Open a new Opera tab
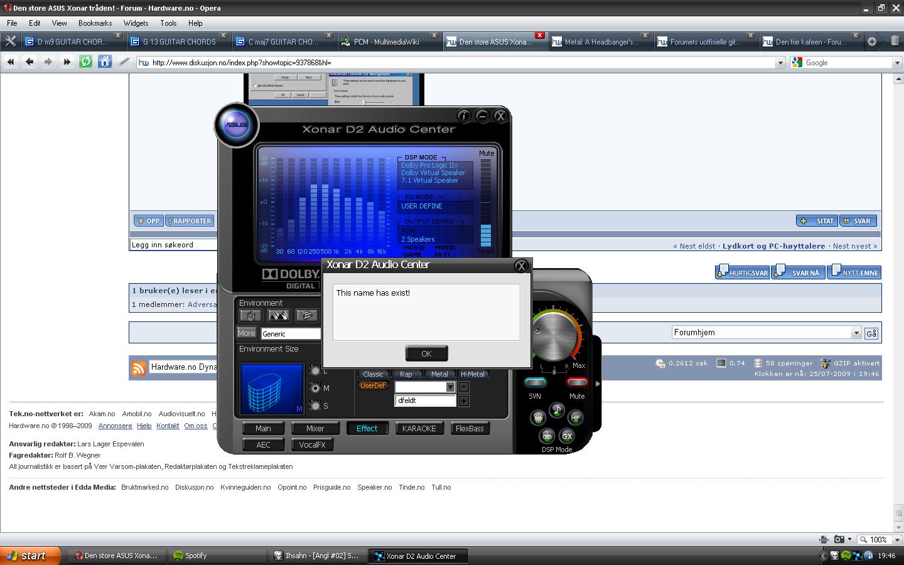Screen dimensions: 904x565 872,41
